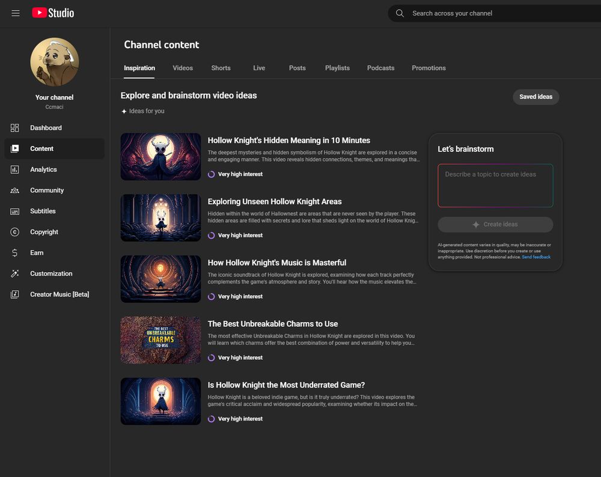
Task: Open the Live tab
Action: pos(259,68)
